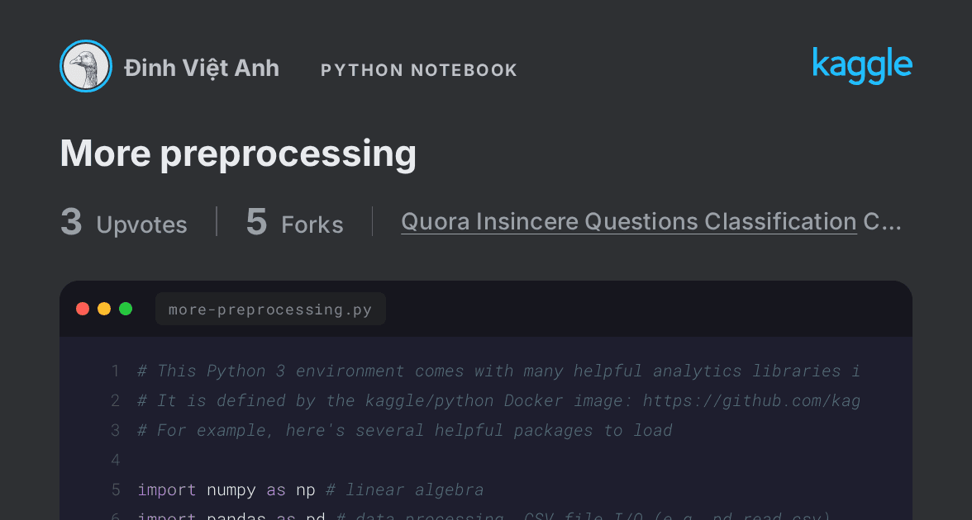Click the goose profile avatar

tap(86, 66)
